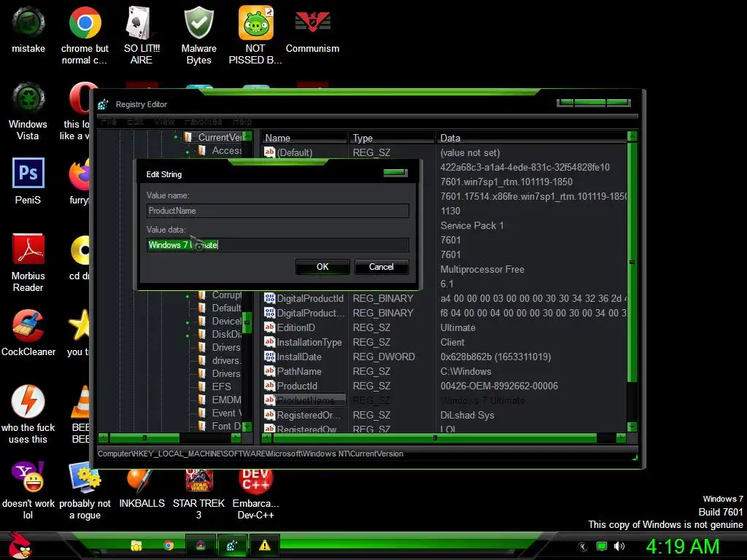
Task: Select the DigitalProductId binary value icon
Action: 270,298
